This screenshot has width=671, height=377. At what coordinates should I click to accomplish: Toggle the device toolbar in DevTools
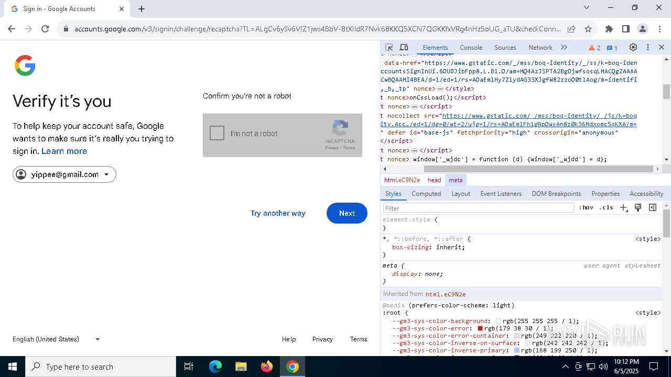pyautogui.click(x=404, y=47)
